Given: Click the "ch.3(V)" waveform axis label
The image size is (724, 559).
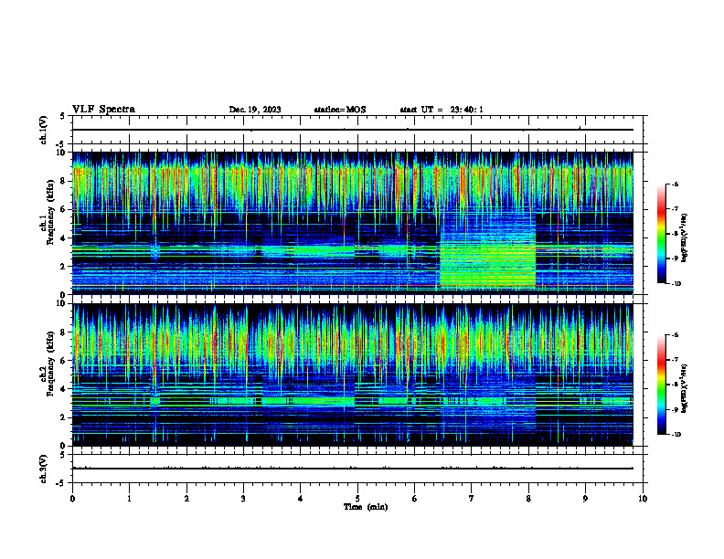Looking at the screenshot, I should pos(44,469).
